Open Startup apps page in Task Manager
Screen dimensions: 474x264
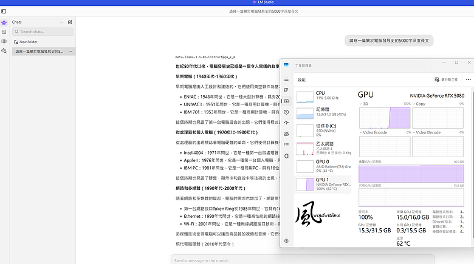point(286,123)
